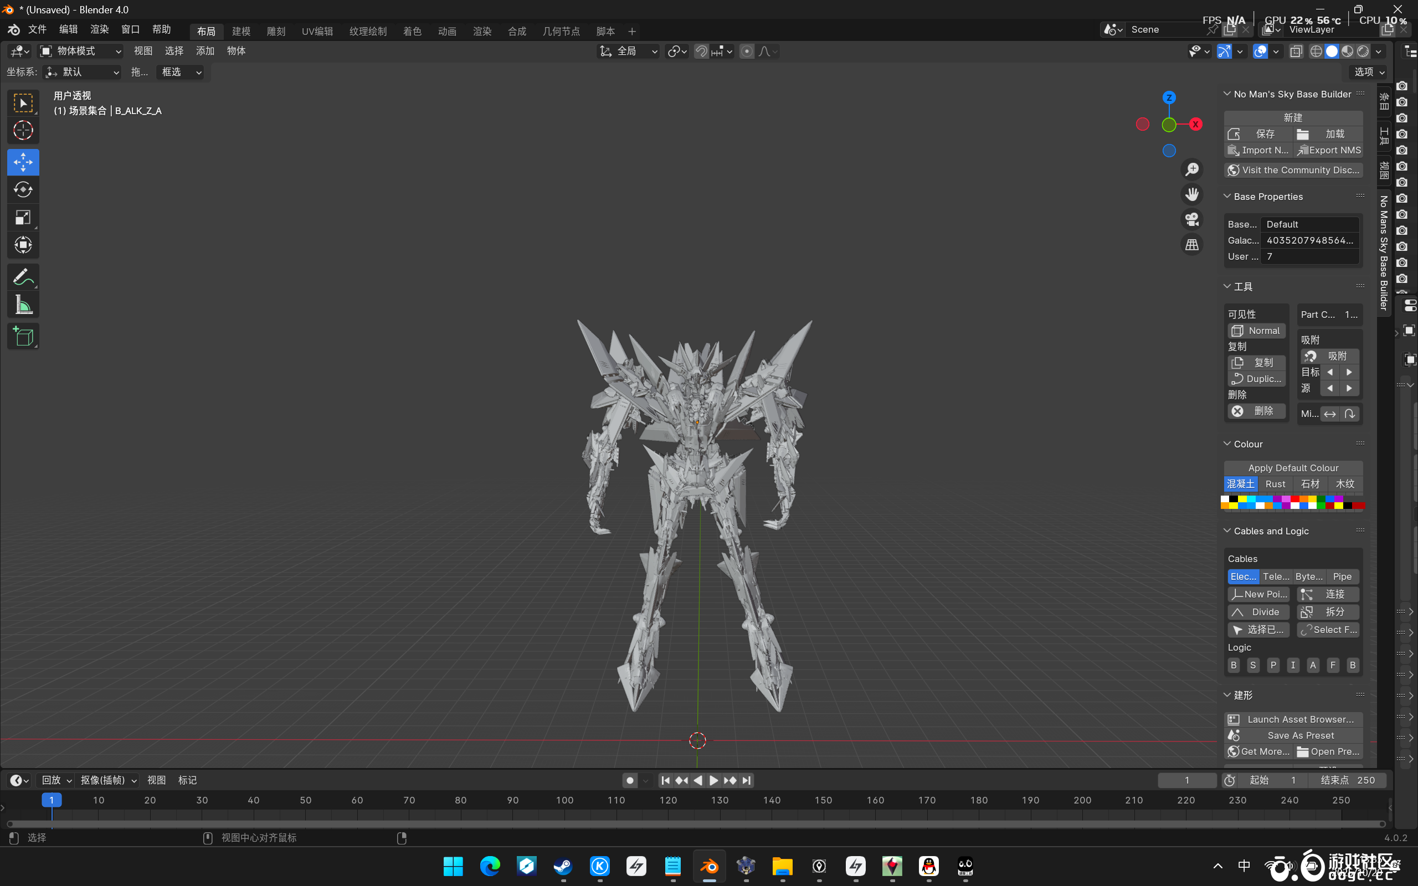Screen dimensions: 1418x886
Task: Toggle proportional editing in header
Action: click(747, 51)
